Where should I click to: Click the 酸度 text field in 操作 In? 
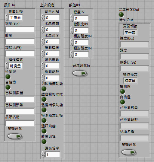click(20, 42)
